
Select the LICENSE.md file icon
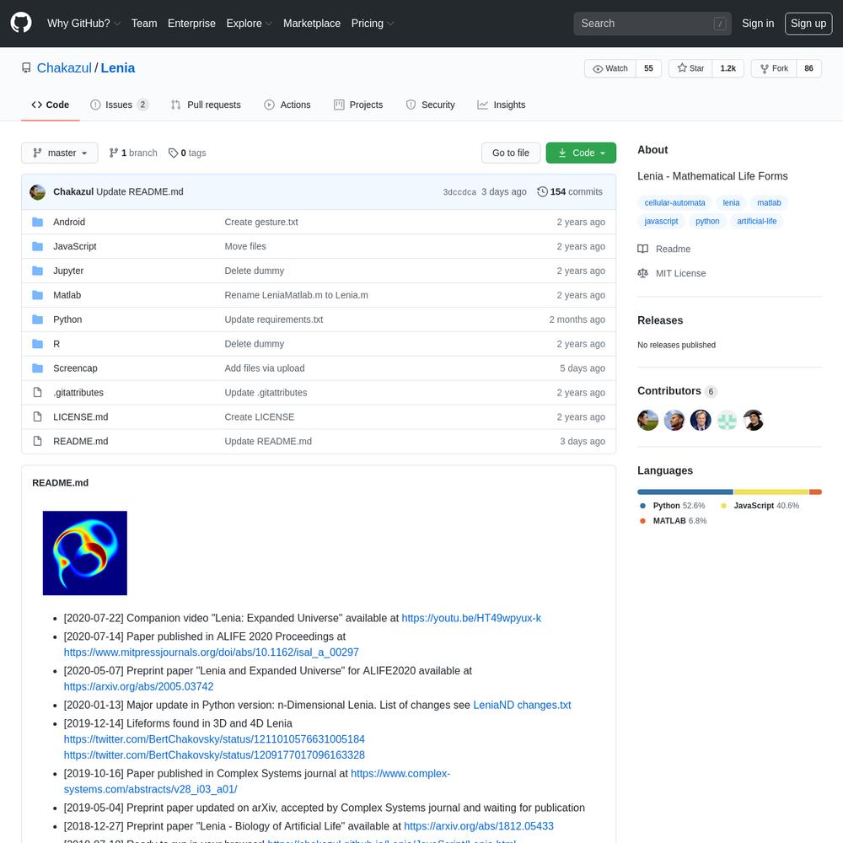[x=37, y=416]
